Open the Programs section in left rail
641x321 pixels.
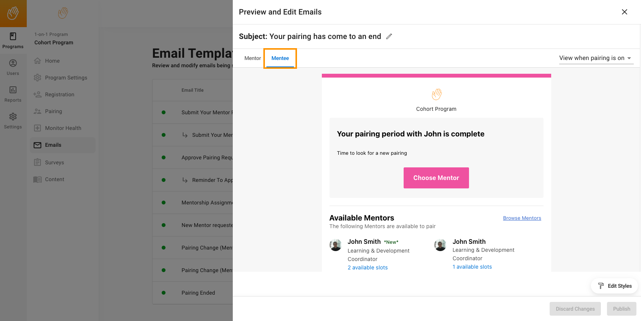[13, 40]
